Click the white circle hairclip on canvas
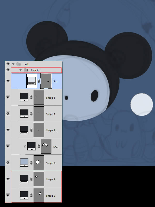This screenshot has height=207, width=155. (142, 105)
